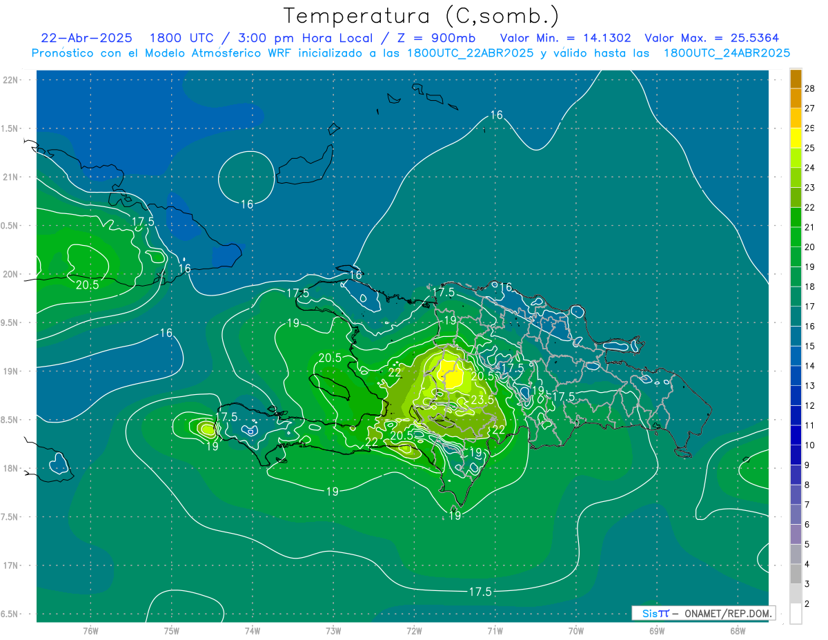Image resolution: width=828 pixels, height=640 pixels.
Task: Pick the legend swatch between 27 and 28
Action: [x=796, y=98]
